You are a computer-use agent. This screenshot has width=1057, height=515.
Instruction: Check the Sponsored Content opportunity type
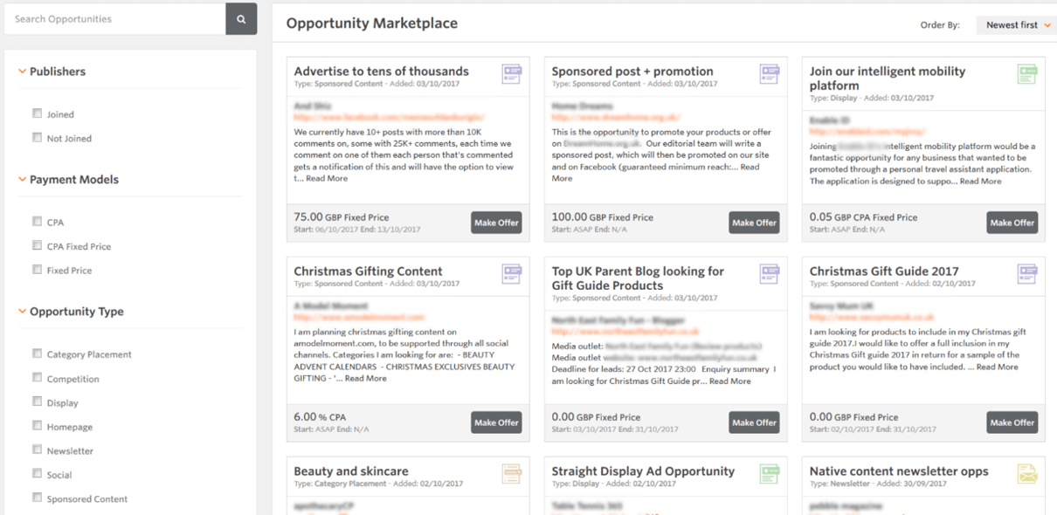38,498
